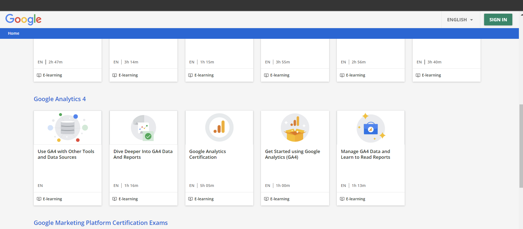Click the scrollbar up arrow
The image size is (523, 229).
pos(521,14)
